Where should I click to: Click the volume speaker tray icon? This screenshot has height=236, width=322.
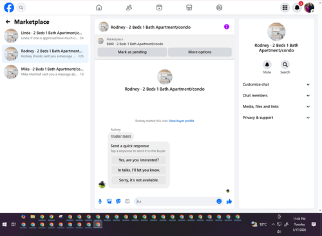click(279, 231)
